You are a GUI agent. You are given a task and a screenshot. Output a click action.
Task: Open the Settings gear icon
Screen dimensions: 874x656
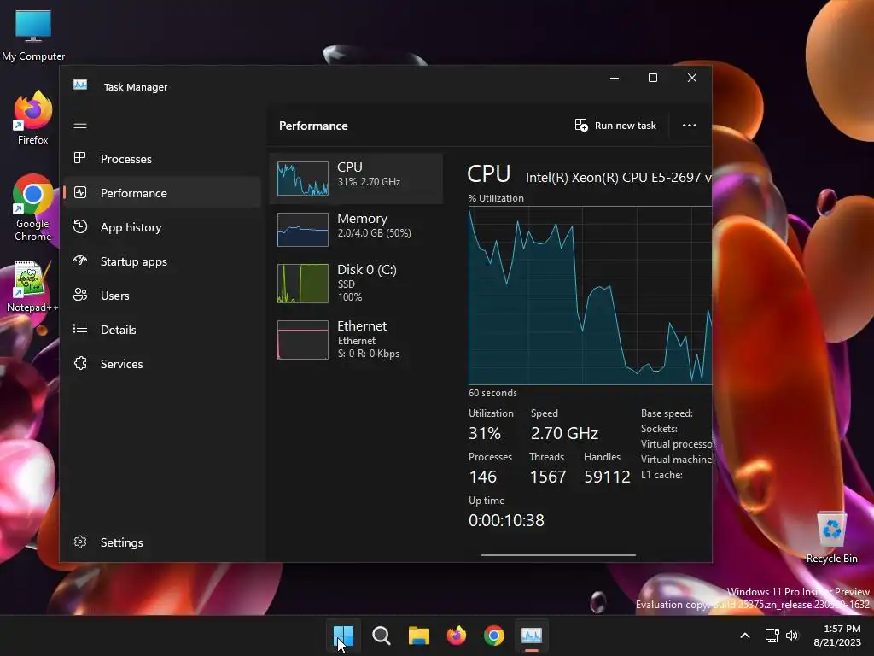(80, 542)
